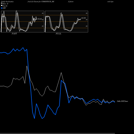Screen dimensions: 134x134
Task: Click the 80 level label in FULL chart
Action: point(87,13)
